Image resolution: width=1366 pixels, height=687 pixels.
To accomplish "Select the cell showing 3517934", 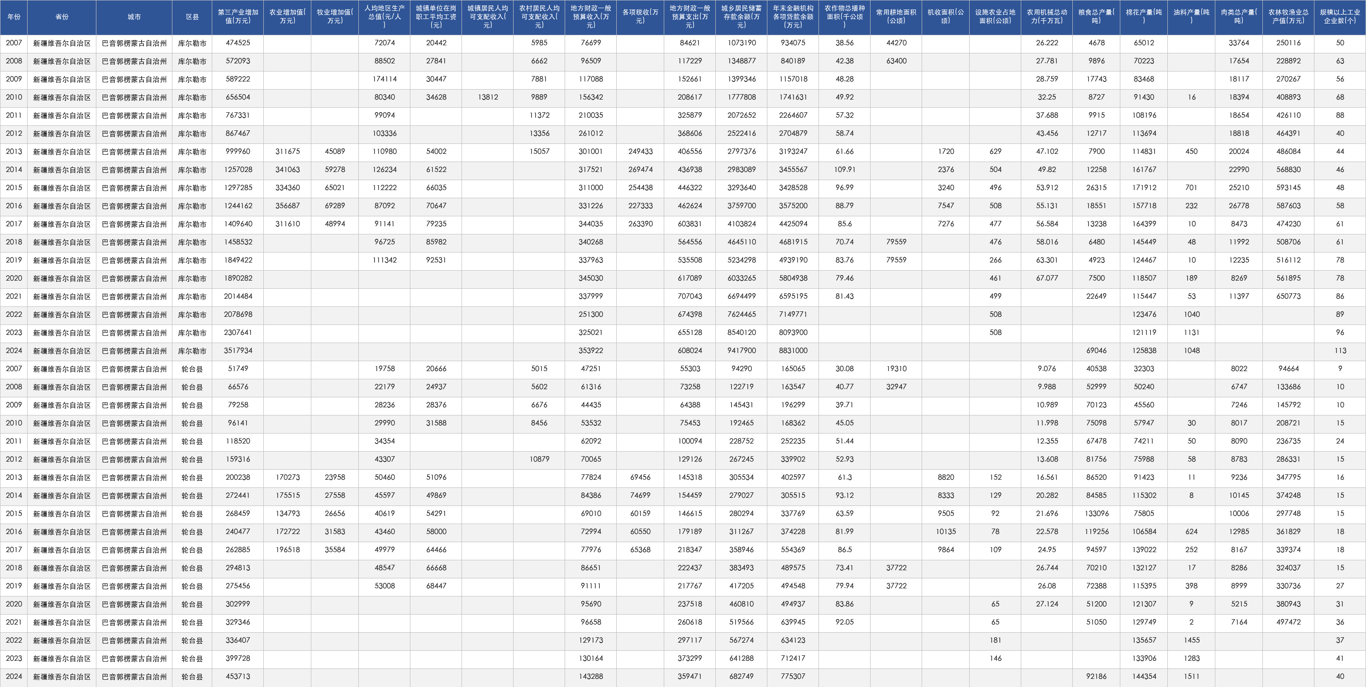I will 238,351.
